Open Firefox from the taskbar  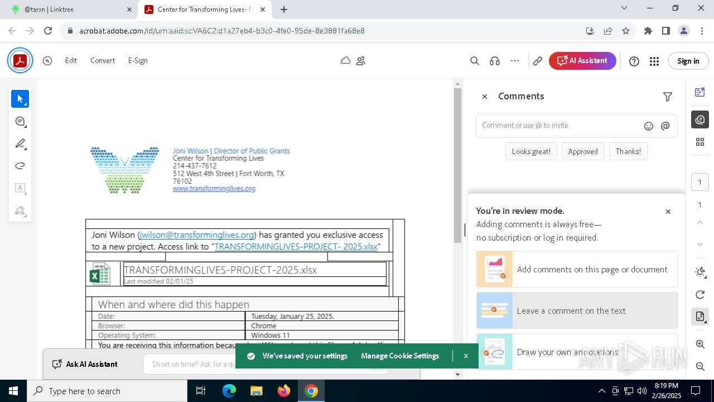point(284,391)
